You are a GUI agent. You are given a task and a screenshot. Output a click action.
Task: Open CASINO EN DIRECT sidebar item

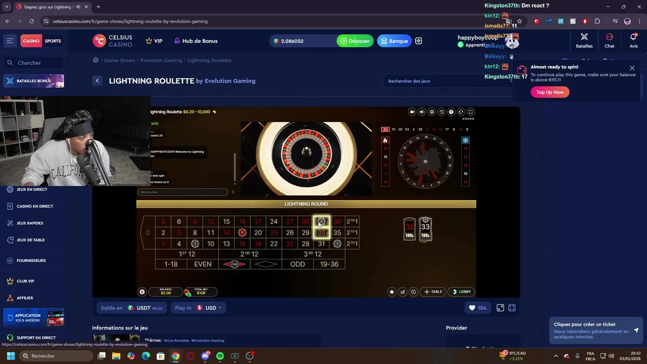[34, 206]
